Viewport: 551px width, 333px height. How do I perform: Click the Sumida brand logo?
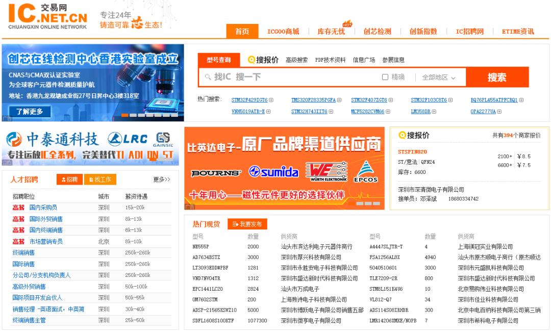[x=274, y=171]
